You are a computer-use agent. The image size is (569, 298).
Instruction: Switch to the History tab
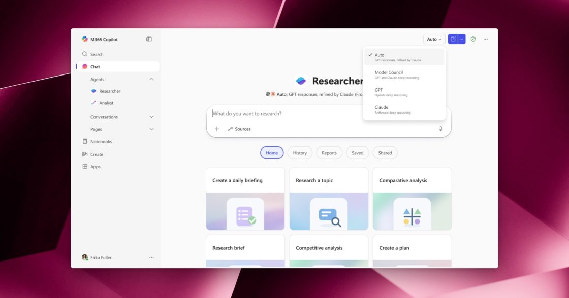pos(300,153)
